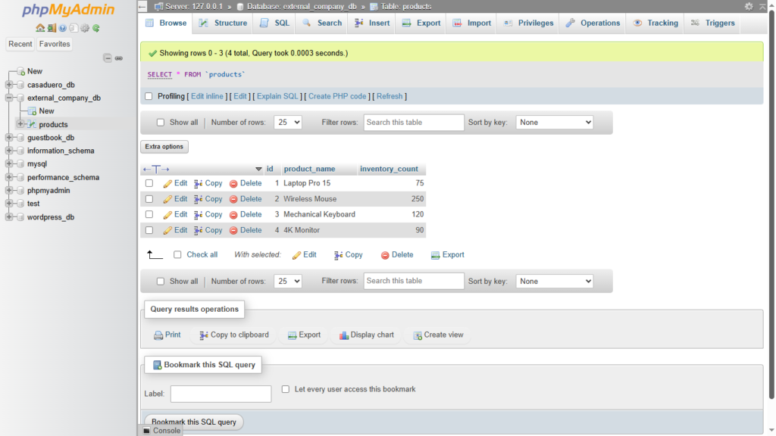Click the pencil Edit icon for Laptop Pro 15
Viewport: 776px width, 436px height.
click(168, 183)
